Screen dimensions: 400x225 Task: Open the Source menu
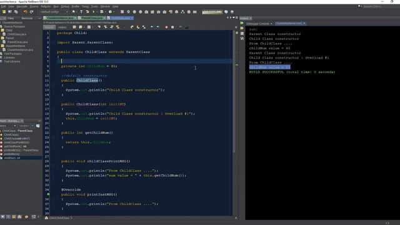(x=34, y=6)
